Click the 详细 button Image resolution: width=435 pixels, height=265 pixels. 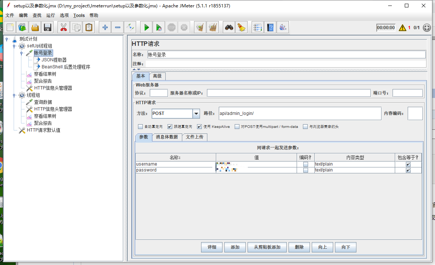coord(212,247)
